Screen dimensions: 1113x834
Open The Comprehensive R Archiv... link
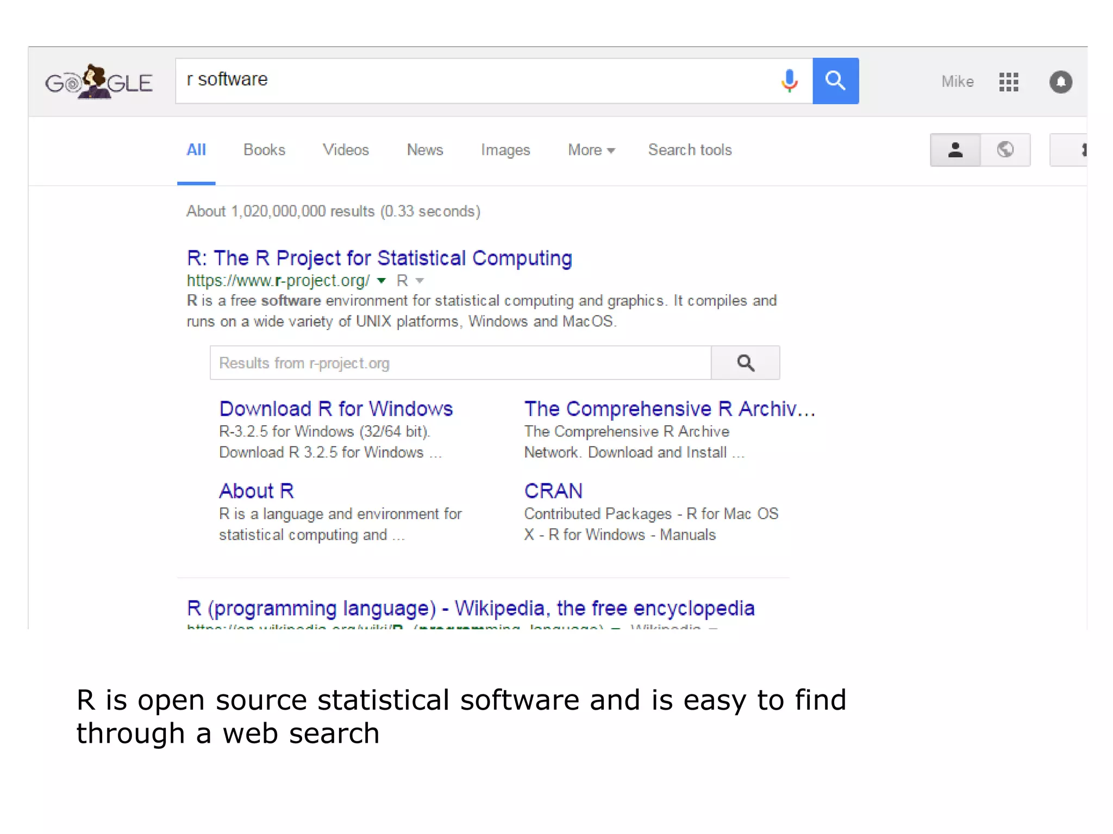pos(670,408)
